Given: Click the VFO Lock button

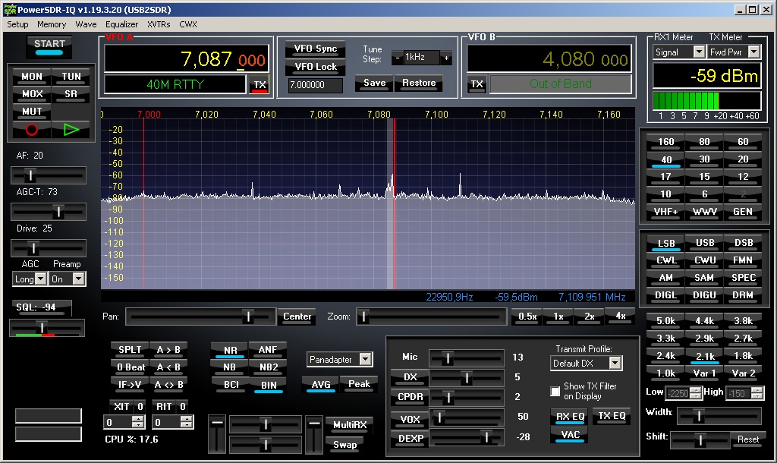Looking at the screenshot, I should (315, 67).
